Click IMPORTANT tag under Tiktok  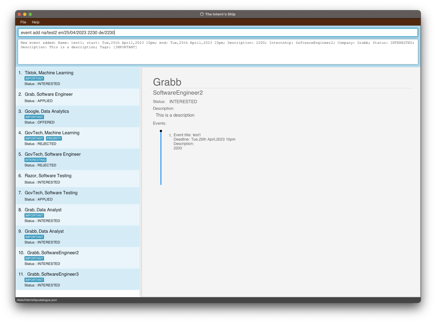(x=34, y=78)
